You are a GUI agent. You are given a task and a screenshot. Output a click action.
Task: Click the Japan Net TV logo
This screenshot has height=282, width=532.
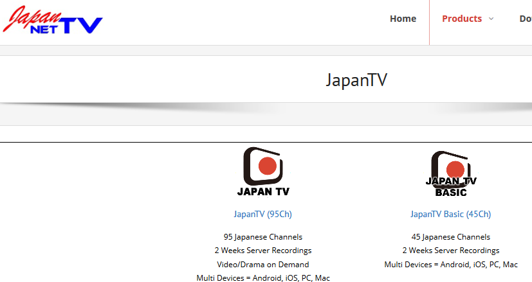(53, 20)
